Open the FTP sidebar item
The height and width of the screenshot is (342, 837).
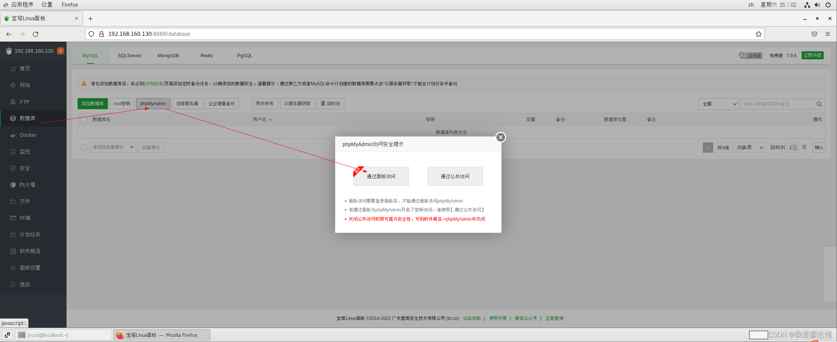click(x=33, y=102)
